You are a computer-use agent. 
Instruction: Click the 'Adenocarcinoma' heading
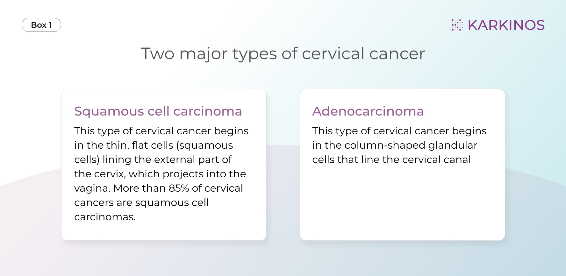pyautogui.click(x=368, y=111)
